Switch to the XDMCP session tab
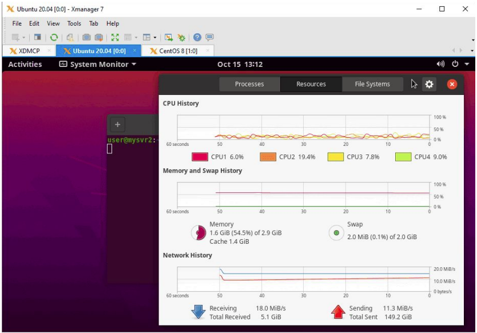 [29, 51]
